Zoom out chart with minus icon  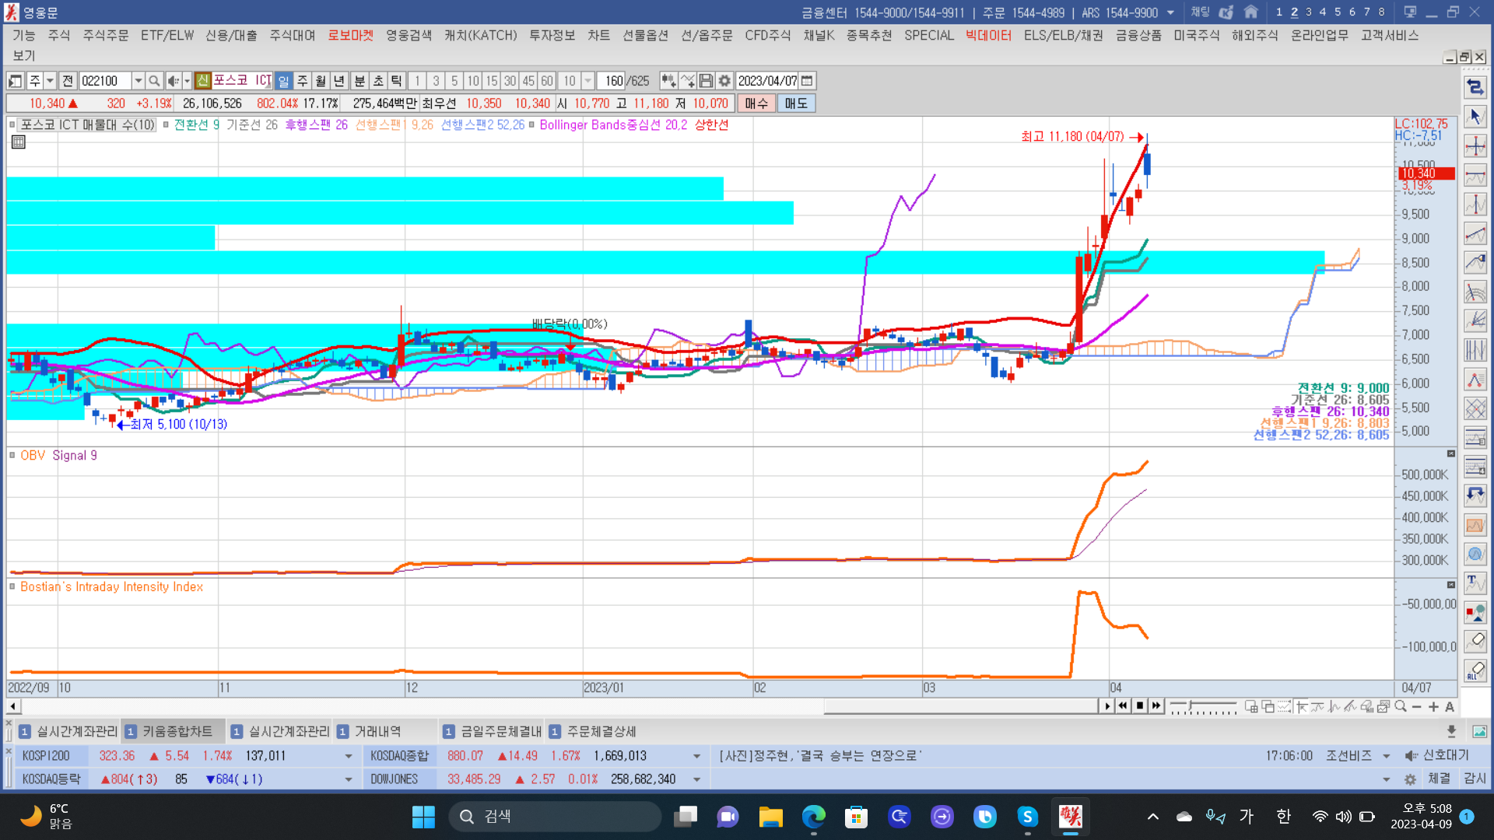point(1417,706)
